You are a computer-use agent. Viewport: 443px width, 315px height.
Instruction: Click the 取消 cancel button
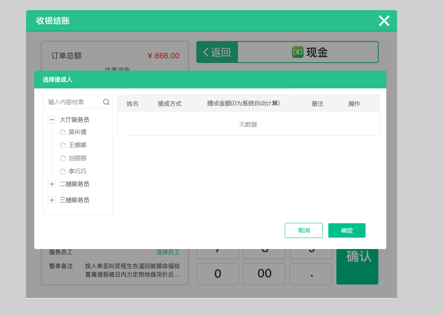(303, 230)
